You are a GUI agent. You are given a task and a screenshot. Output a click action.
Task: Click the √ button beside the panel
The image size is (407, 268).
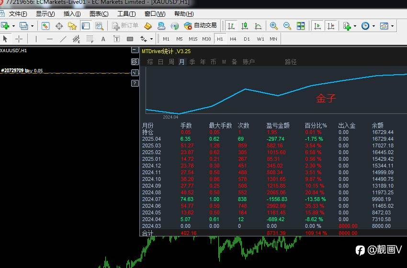tap(135, 73)
